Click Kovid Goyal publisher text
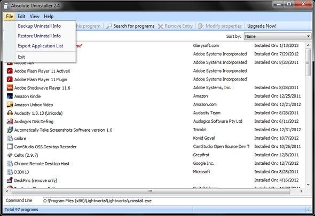315x216 pixels. [204, 138]
